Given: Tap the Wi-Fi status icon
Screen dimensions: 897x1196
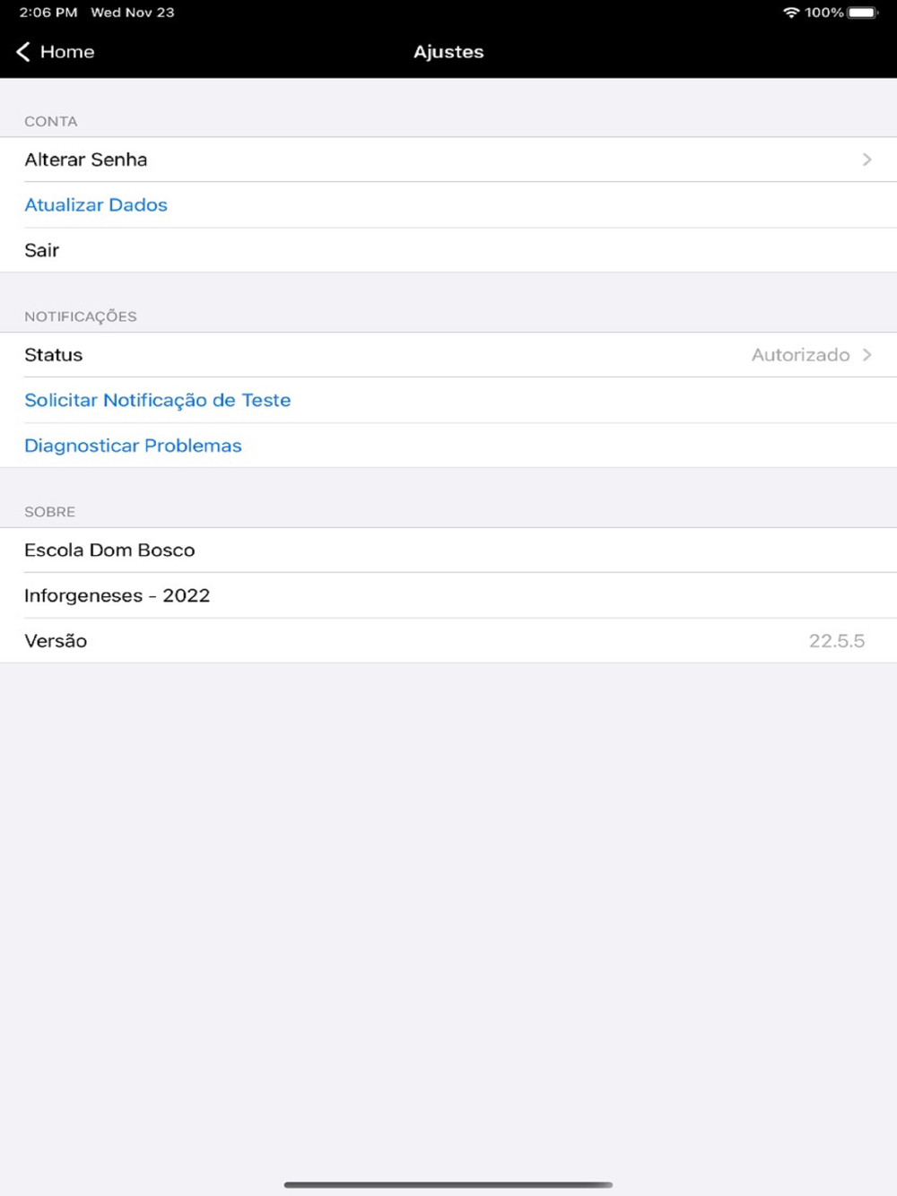Looking at the screenshot, I should point(791,13).
